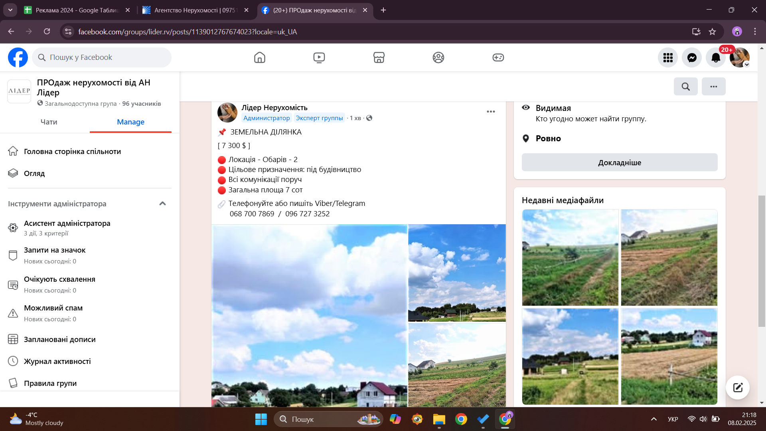Open the account profile dropdown

click(740, 57)
